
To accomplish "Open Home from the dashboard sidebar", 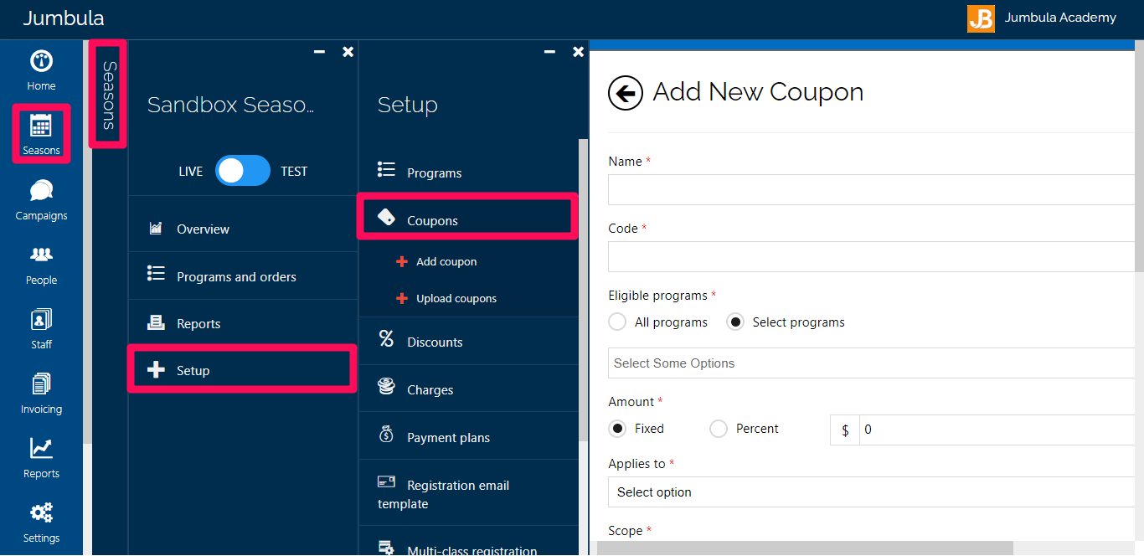I will click(x=41, y=70).
